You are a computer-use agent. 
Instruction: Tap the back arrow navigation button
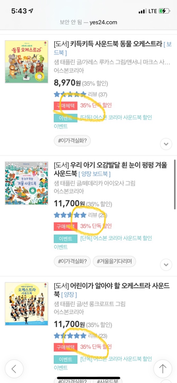pos(14,369)
